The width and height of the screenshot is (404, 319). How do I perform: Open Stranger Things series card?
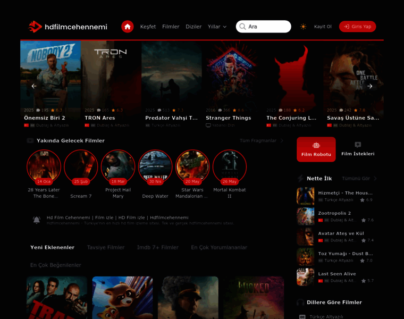tap(232, 85)
